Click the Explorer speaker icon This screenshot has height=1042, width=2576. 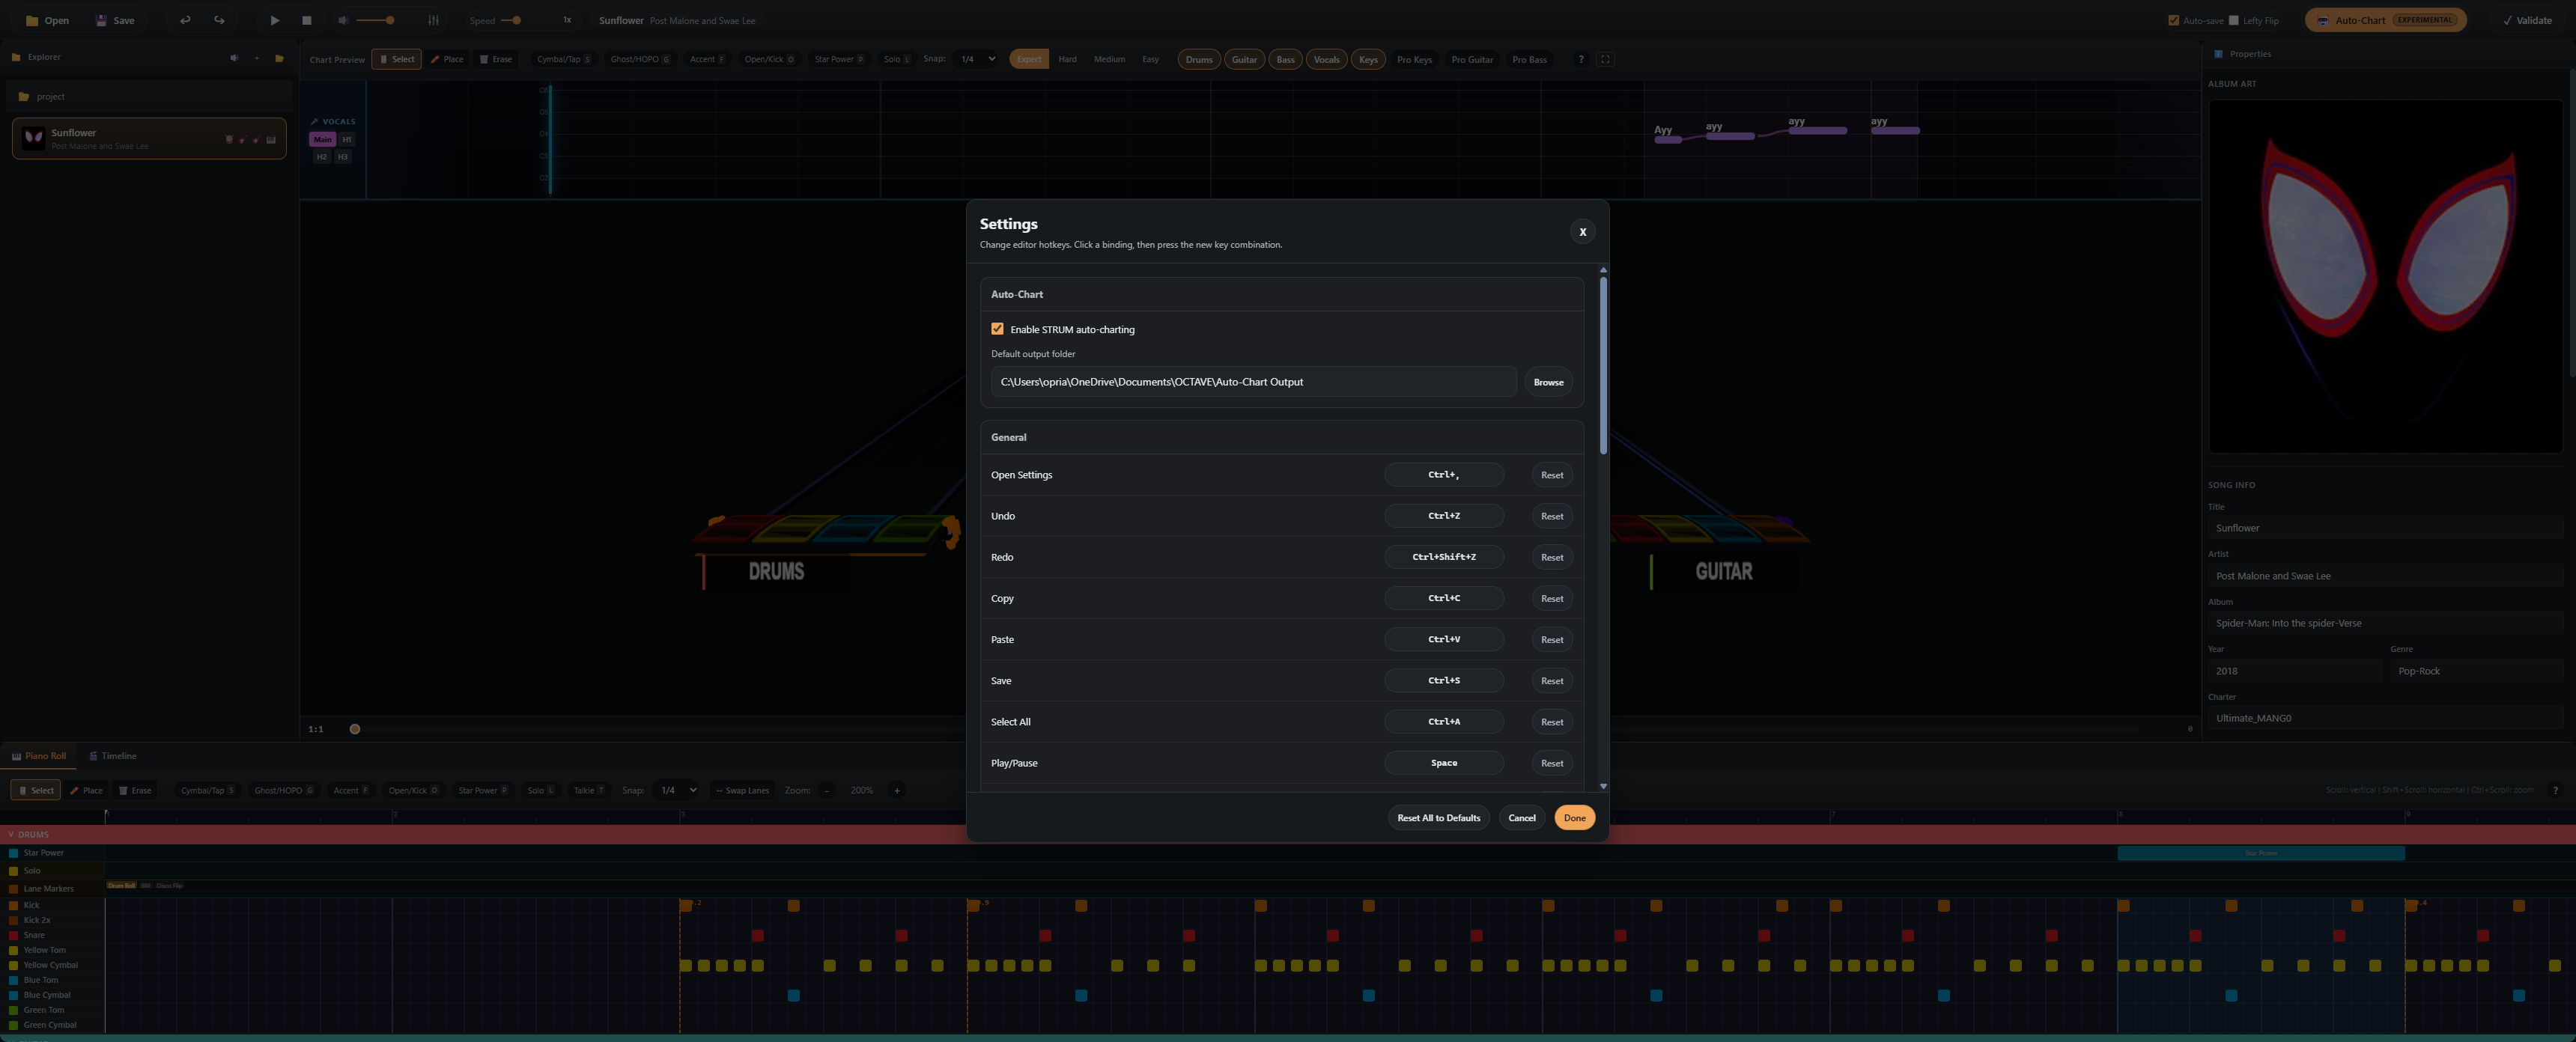(234, 58)
